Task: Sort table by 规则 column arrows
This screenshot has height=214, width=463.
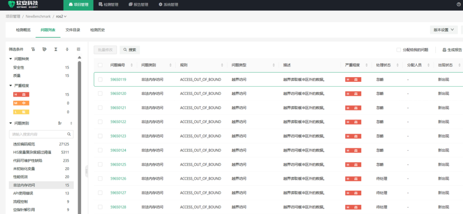Action: coord(222,65)
